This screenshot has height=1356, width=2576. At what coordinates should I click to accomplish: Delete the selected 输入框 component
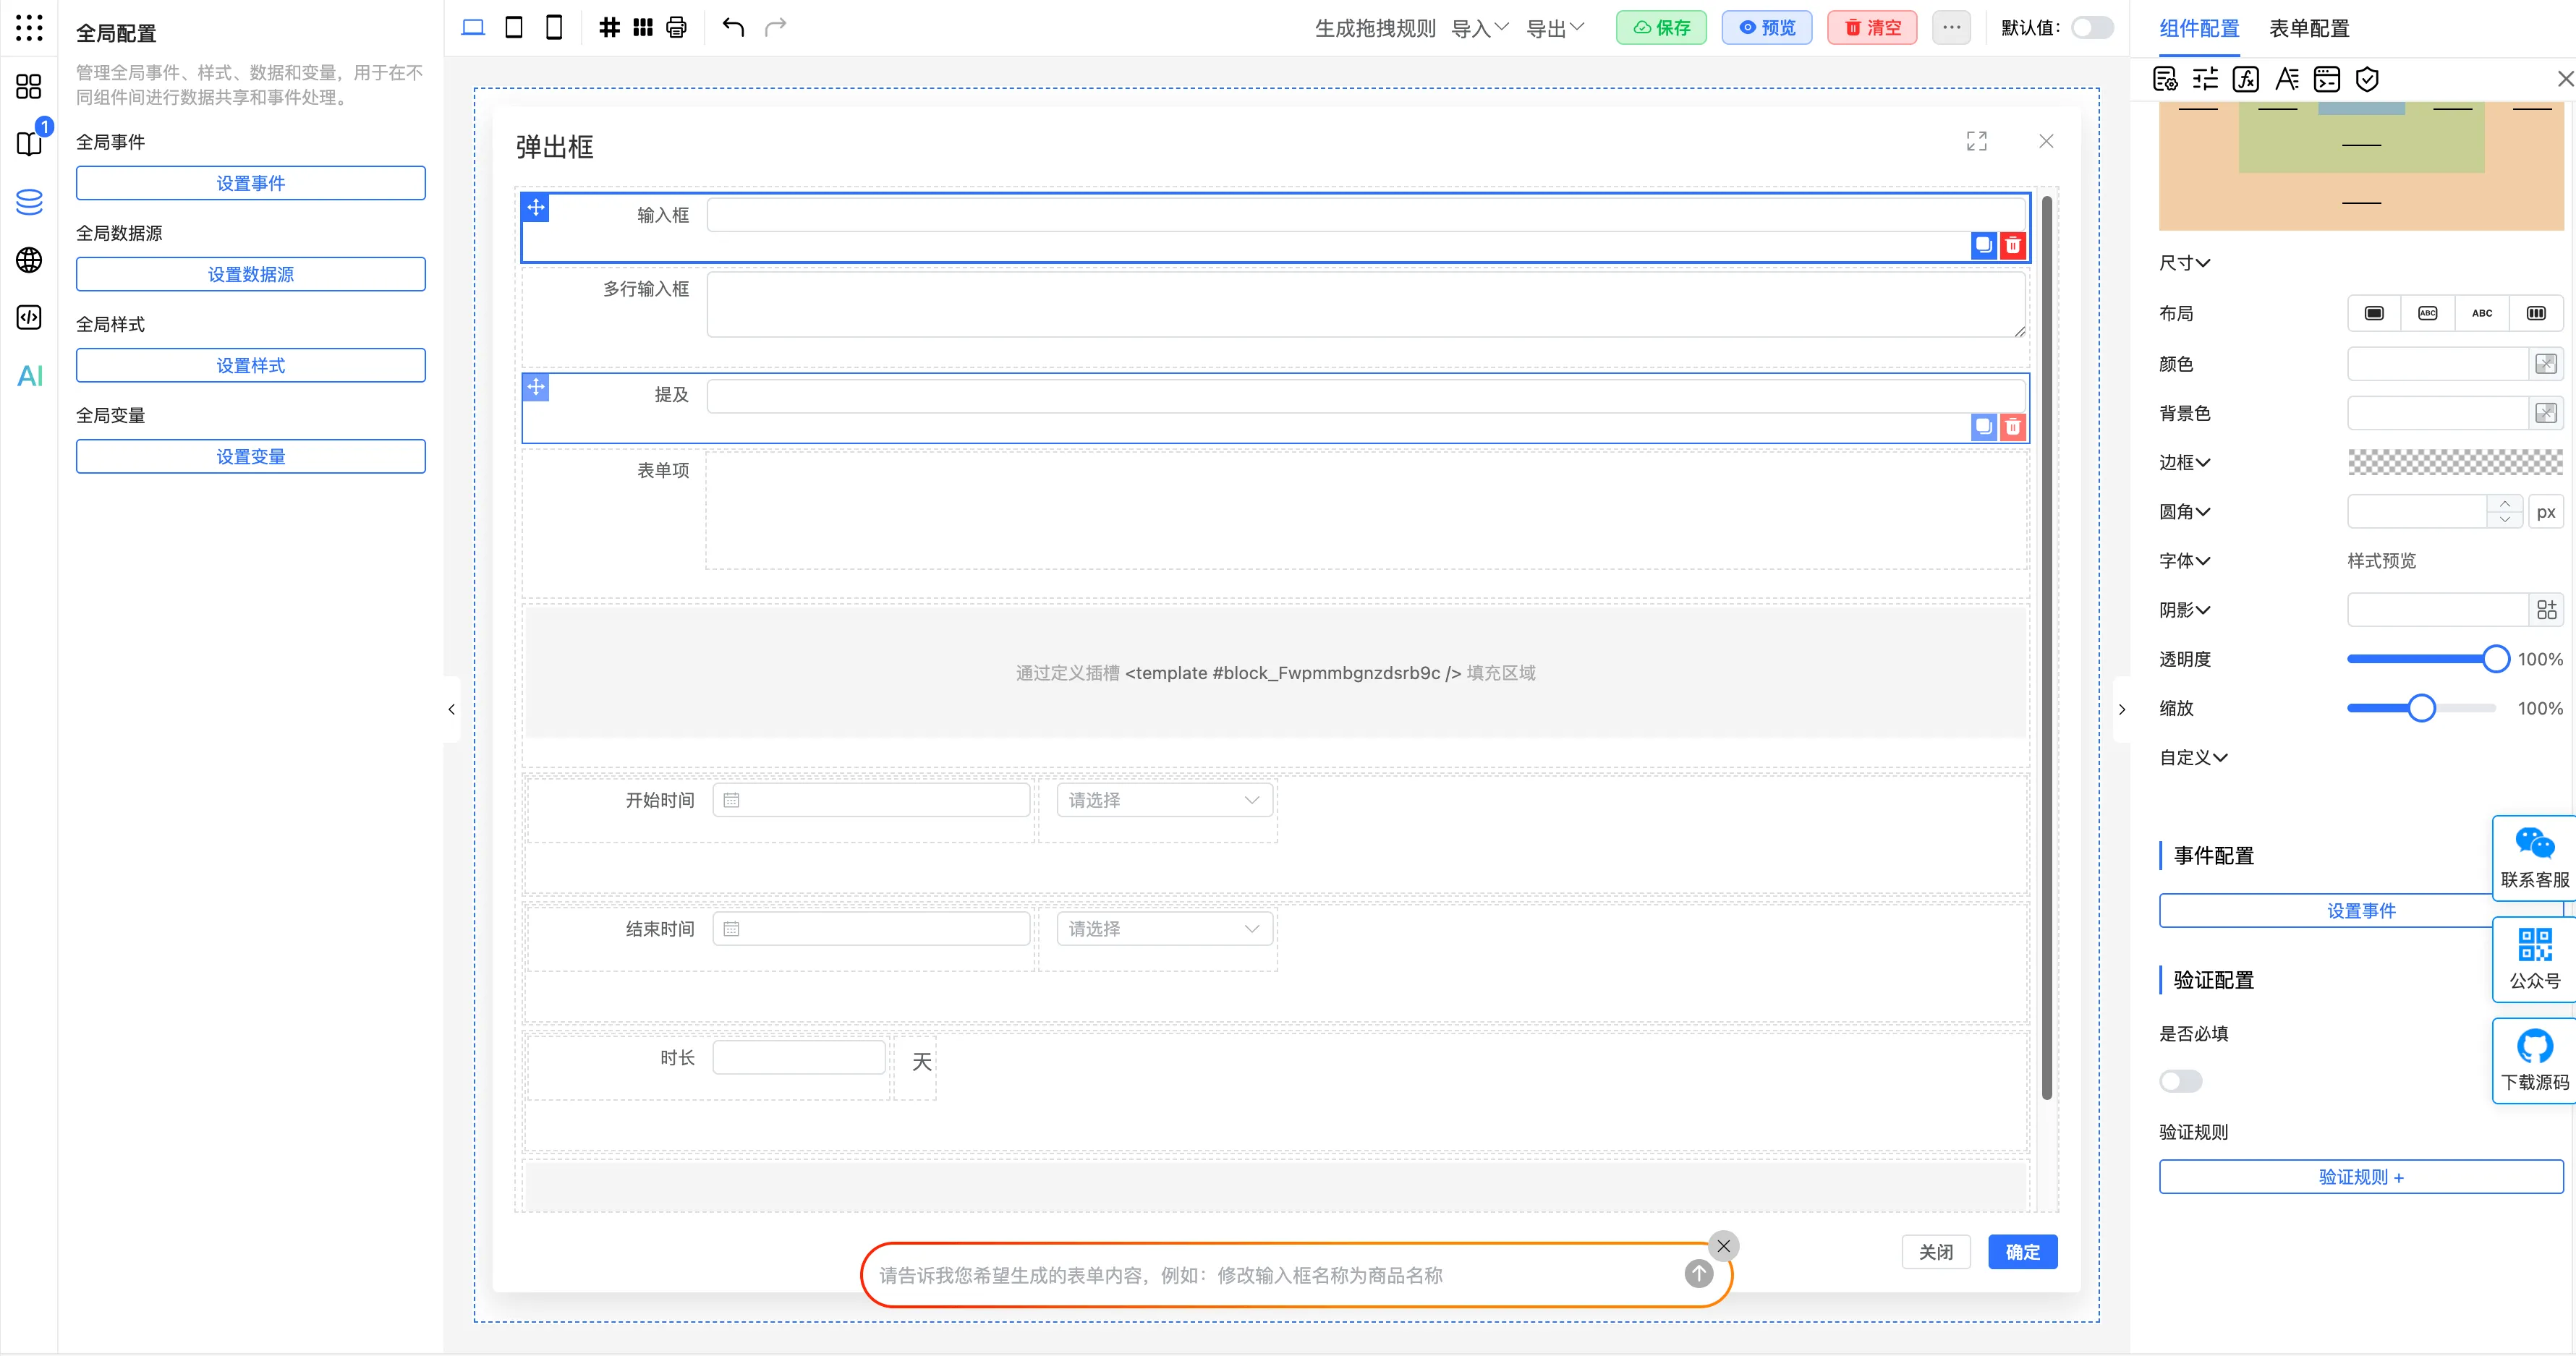point(2012,245)
